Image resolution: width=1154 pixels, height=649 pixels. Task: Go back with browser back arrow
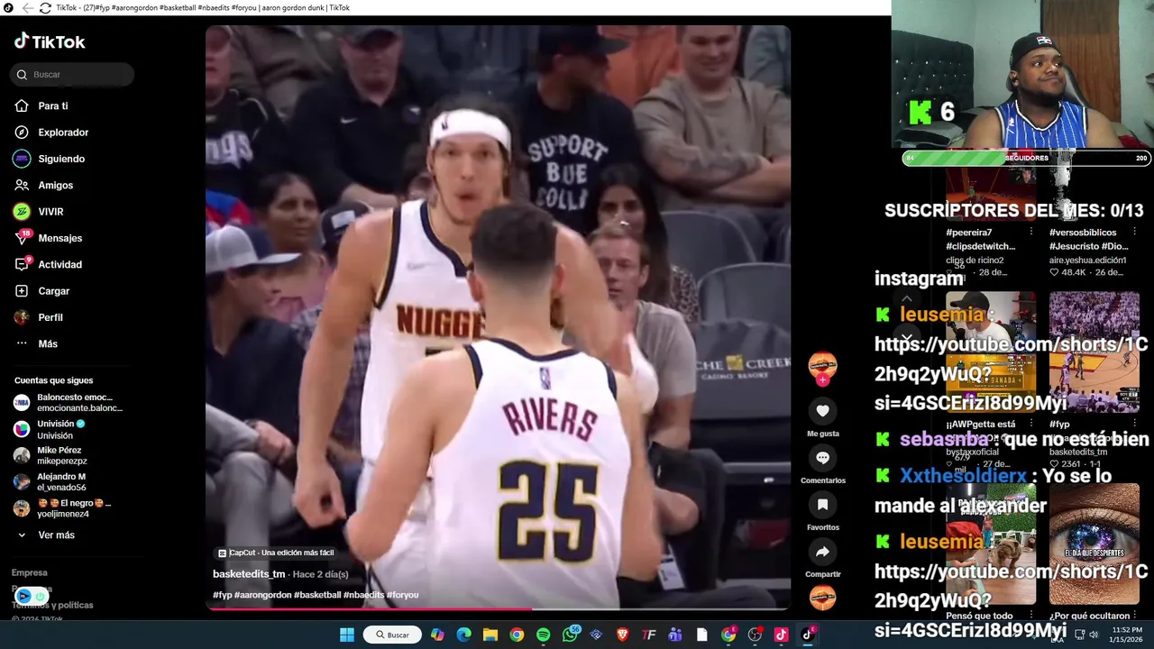pyautogui.click(x=27, y=8)
